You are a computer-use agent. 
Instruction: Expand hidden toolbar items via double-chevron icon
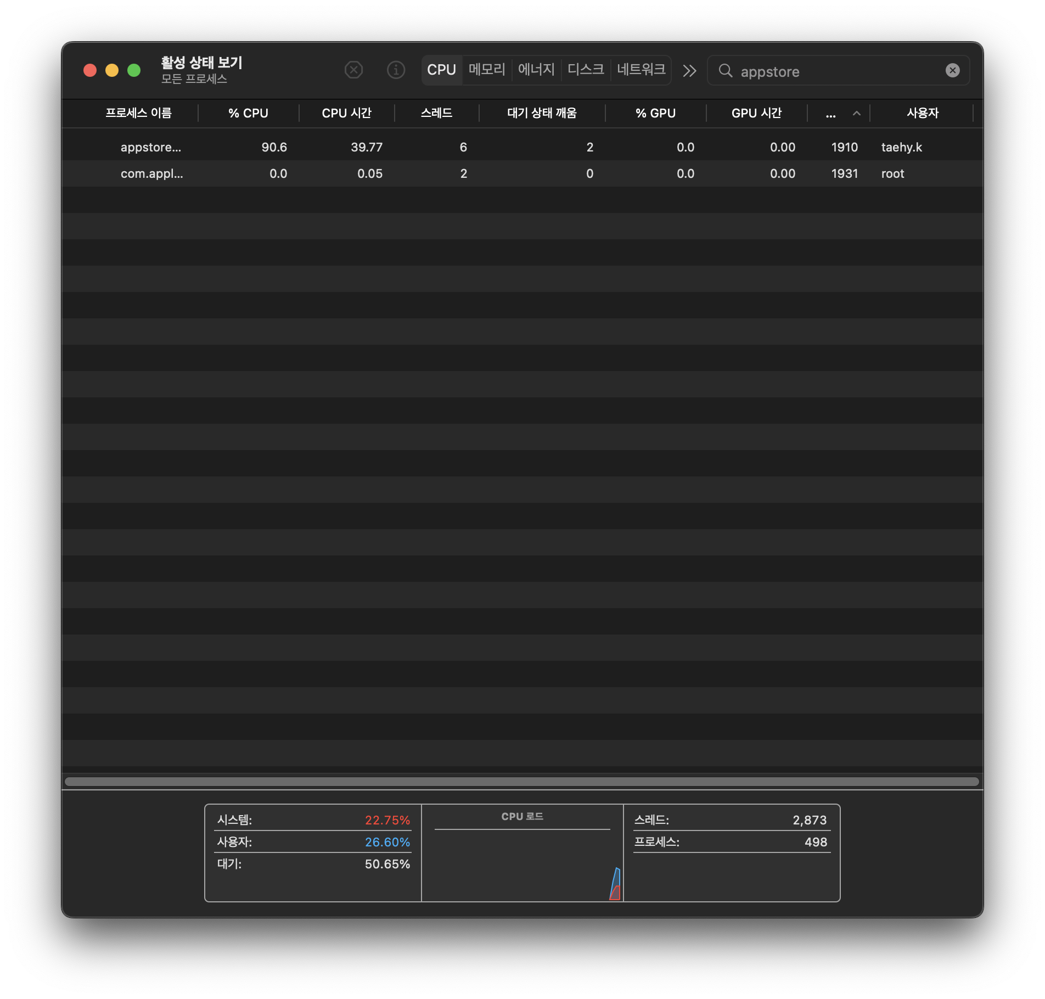(x=689, y=71)
